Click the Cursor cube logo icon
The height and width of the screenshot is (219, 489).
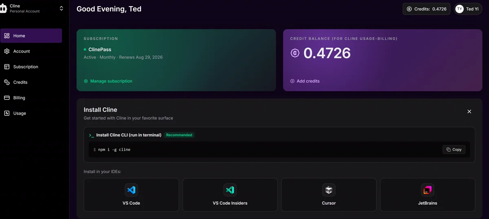(x=329, y=190)
